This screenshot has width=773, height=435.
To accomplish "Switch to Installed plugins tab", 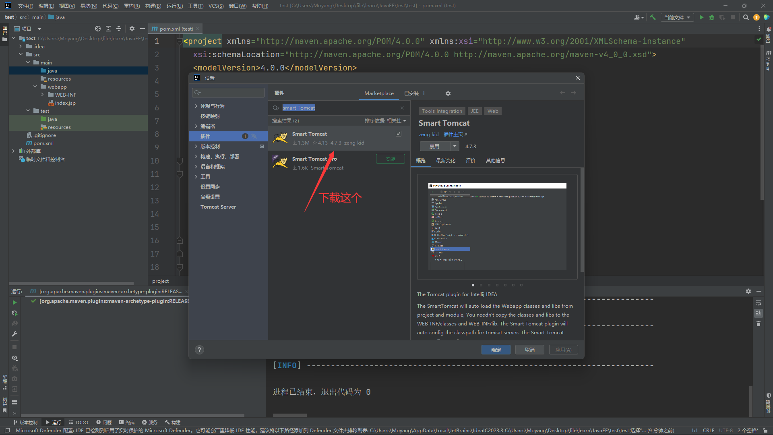I will (414, 93).
